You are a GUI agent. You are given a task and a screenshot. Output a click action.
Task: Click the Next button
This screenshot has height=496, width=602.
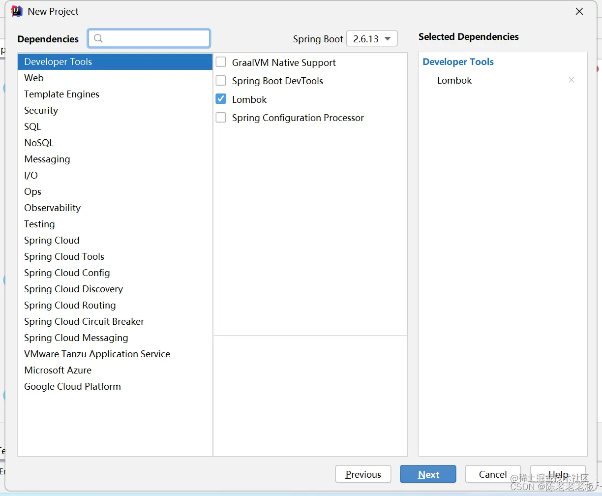428,474
